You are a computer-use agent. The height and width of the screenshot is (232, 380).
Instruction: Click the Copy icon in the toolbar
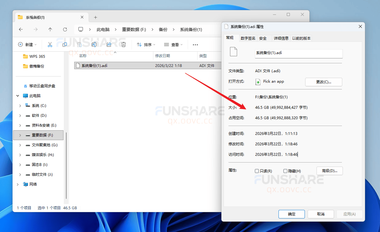click(x=65, y=45)
